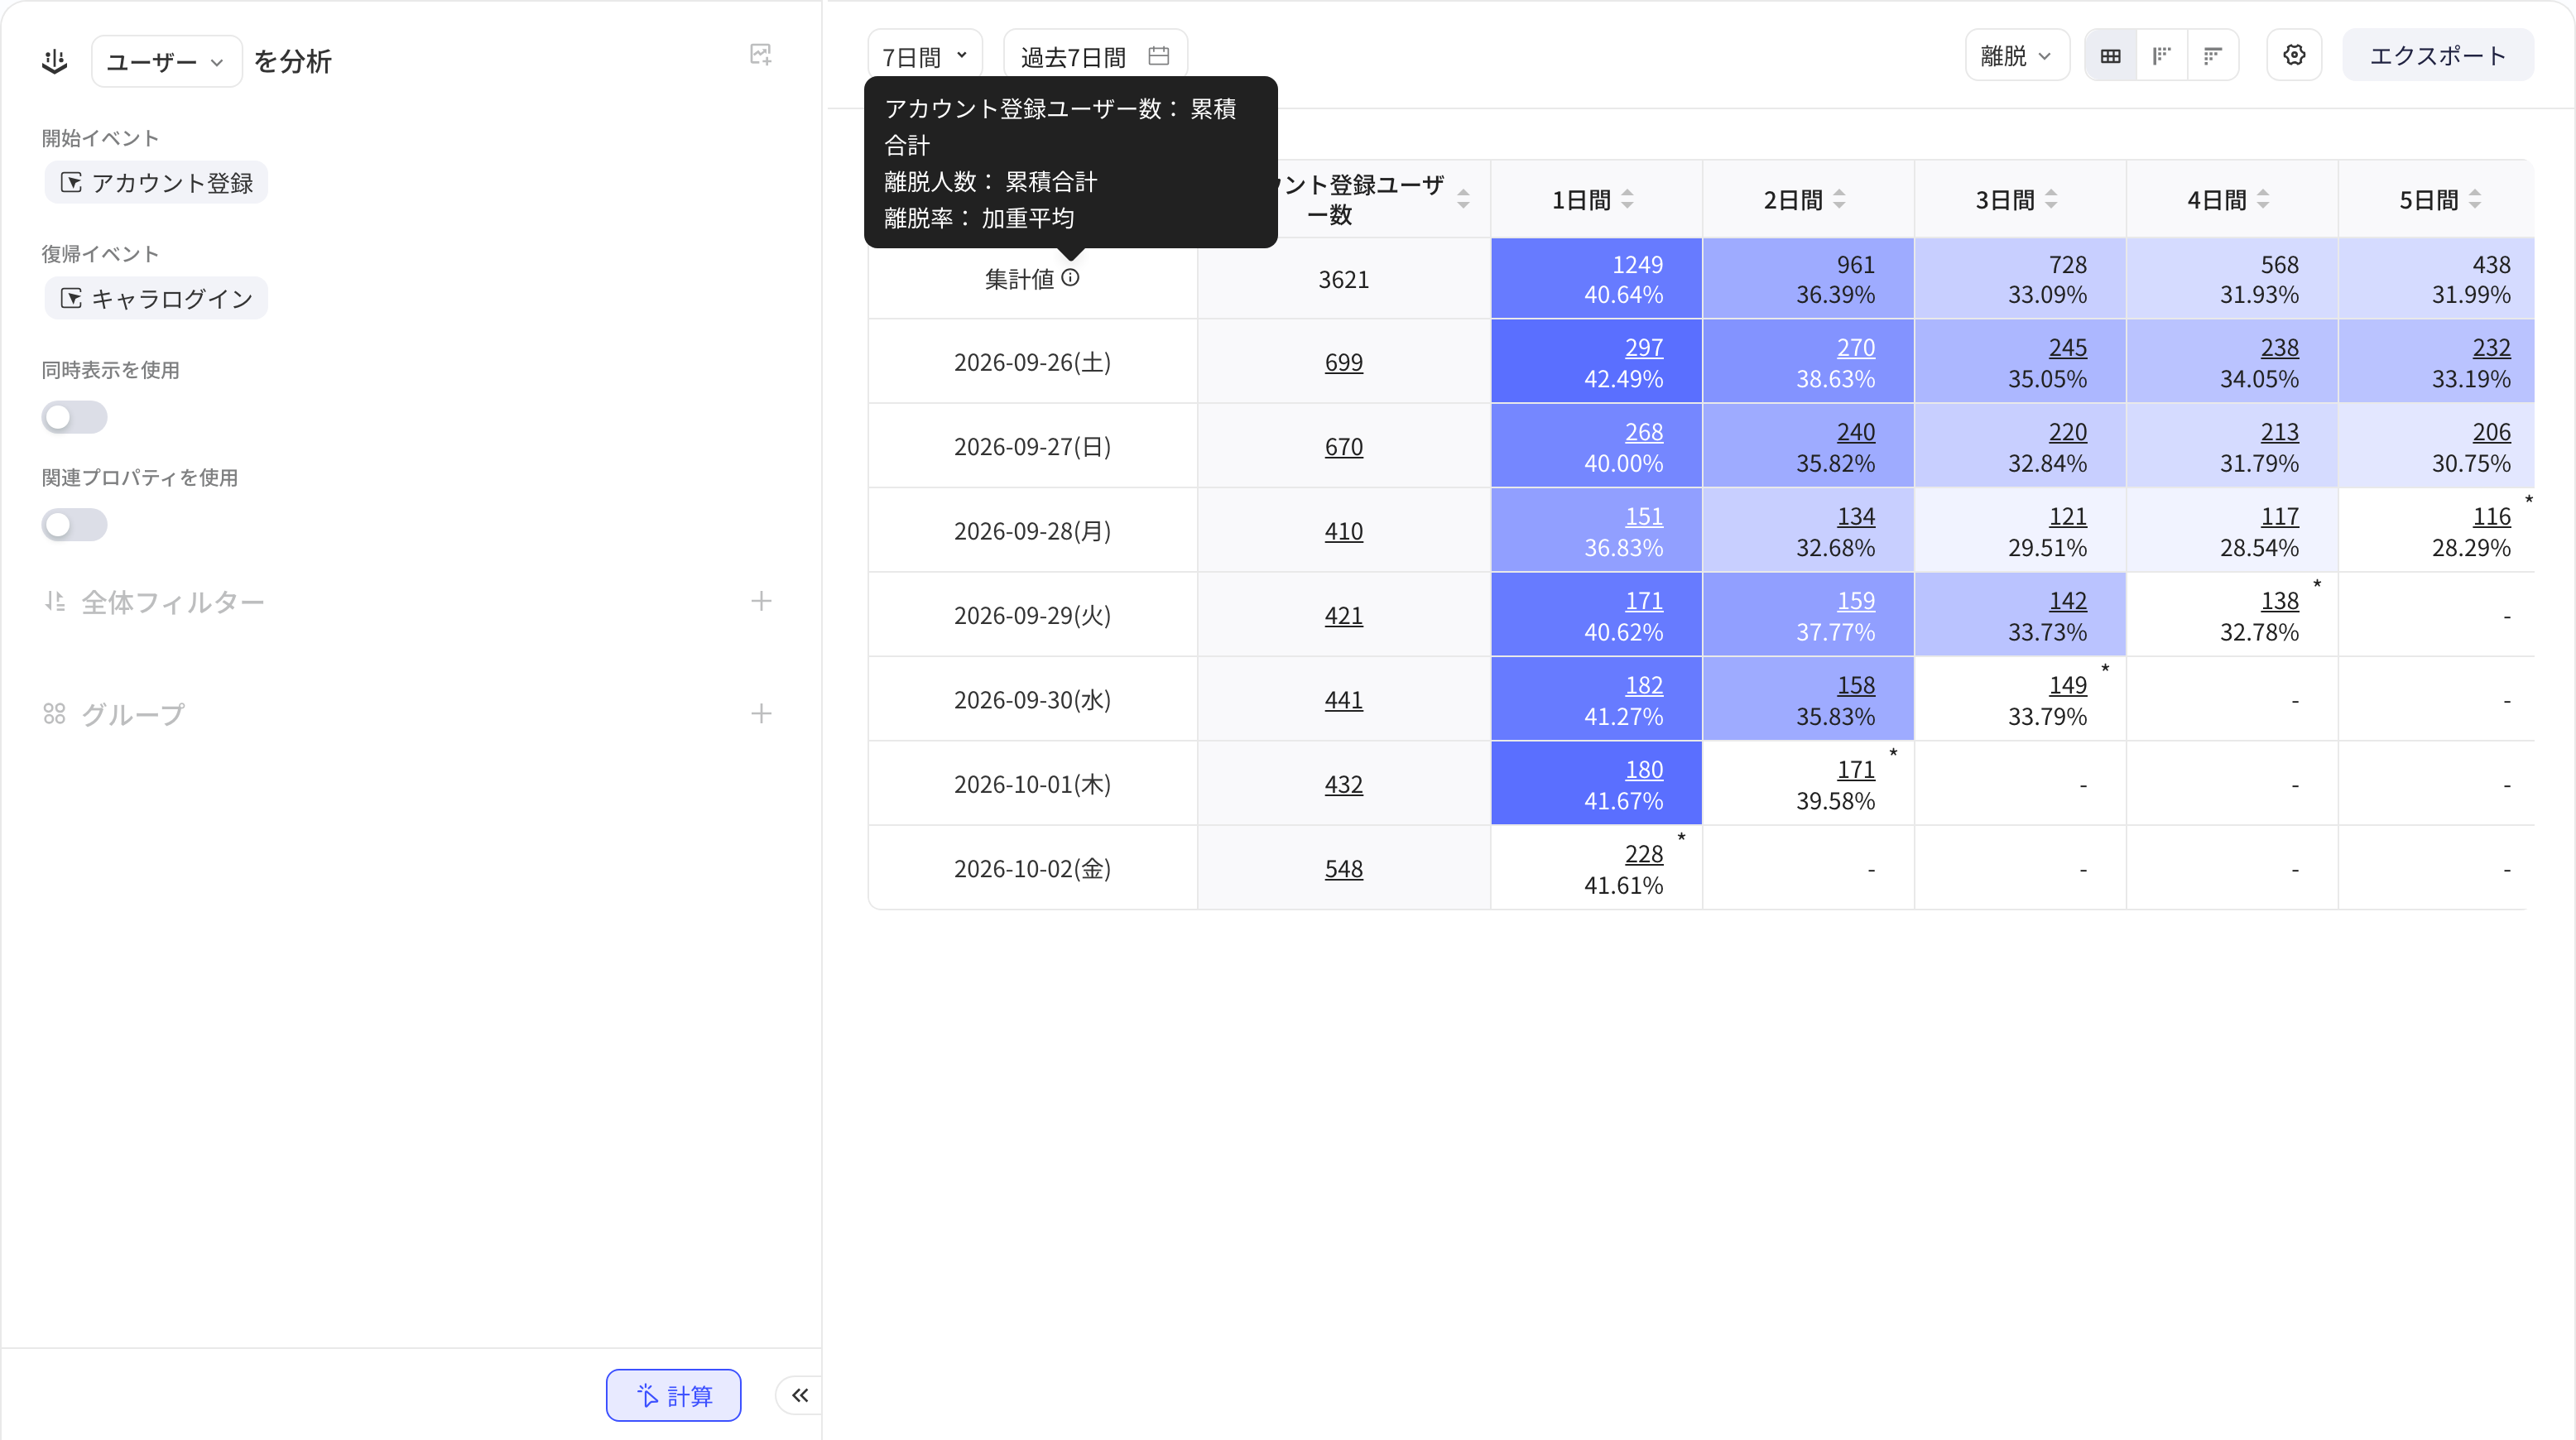Open the 410 user count for 09-28
This screenshot has width=2576, height=1440.
1344,531
